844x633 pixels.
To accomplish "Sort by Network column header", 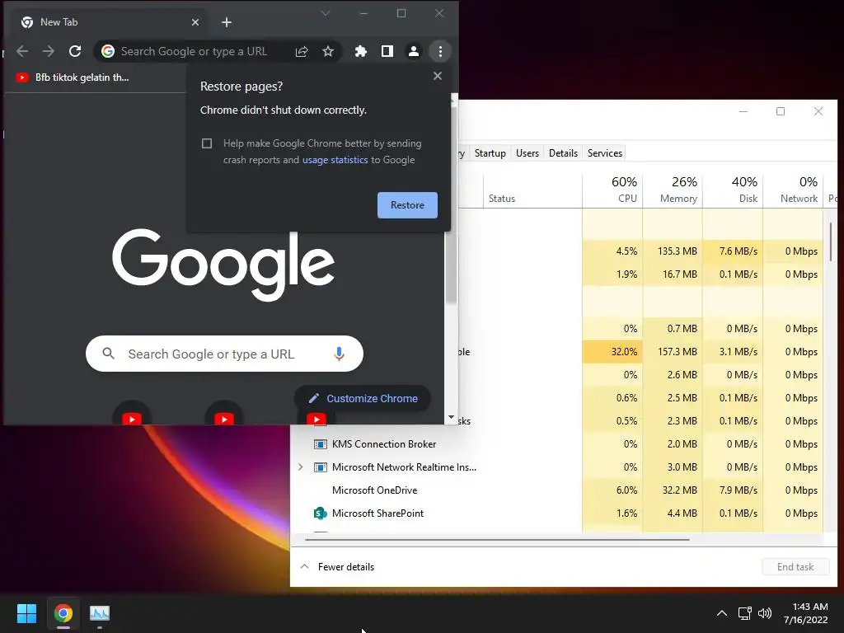I will 794,190.
